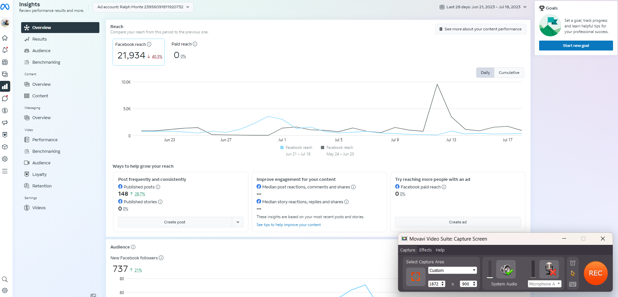Open the Custom capture area dropdown
Image resolution: width=618 pixels, height=297 pixels.
tap(453, 270)
